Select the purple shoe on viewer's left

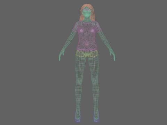click(x=78, y=116)
